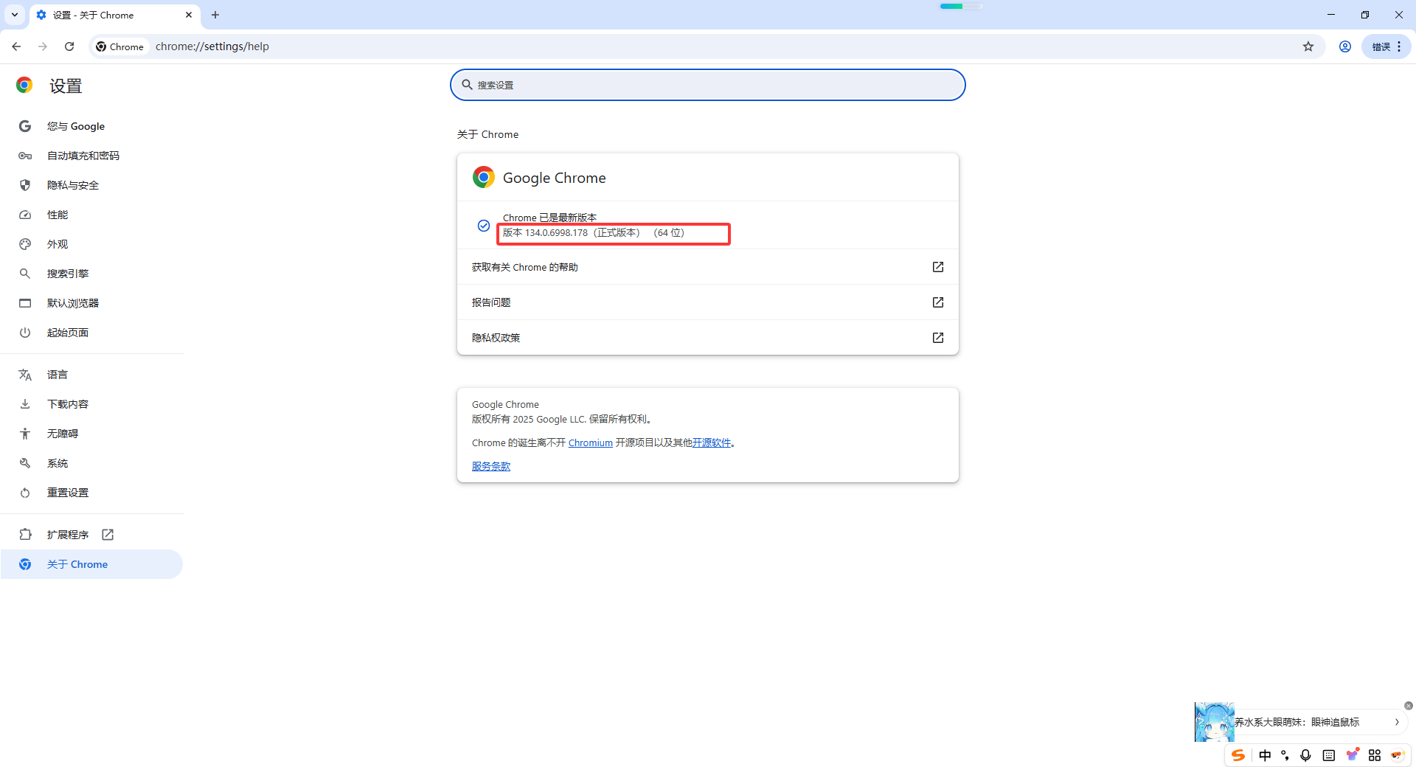Viewport: 1416px width, 767px height.
Task: Open 默认浏览器 settings section
Action: point(91,303)
